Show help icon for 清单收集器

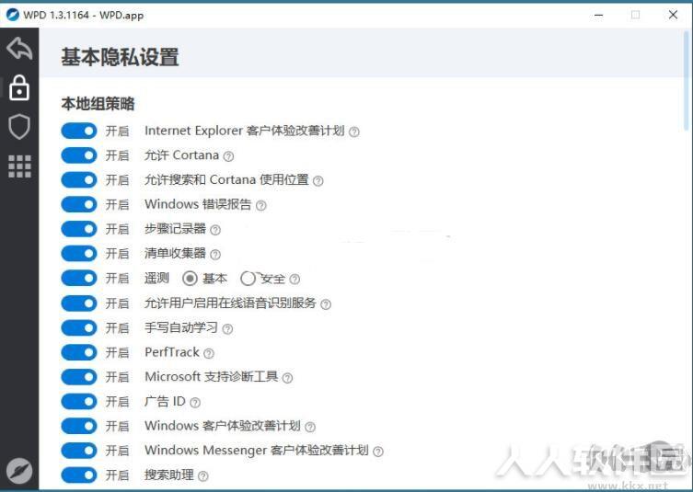(x=215, y=255)
